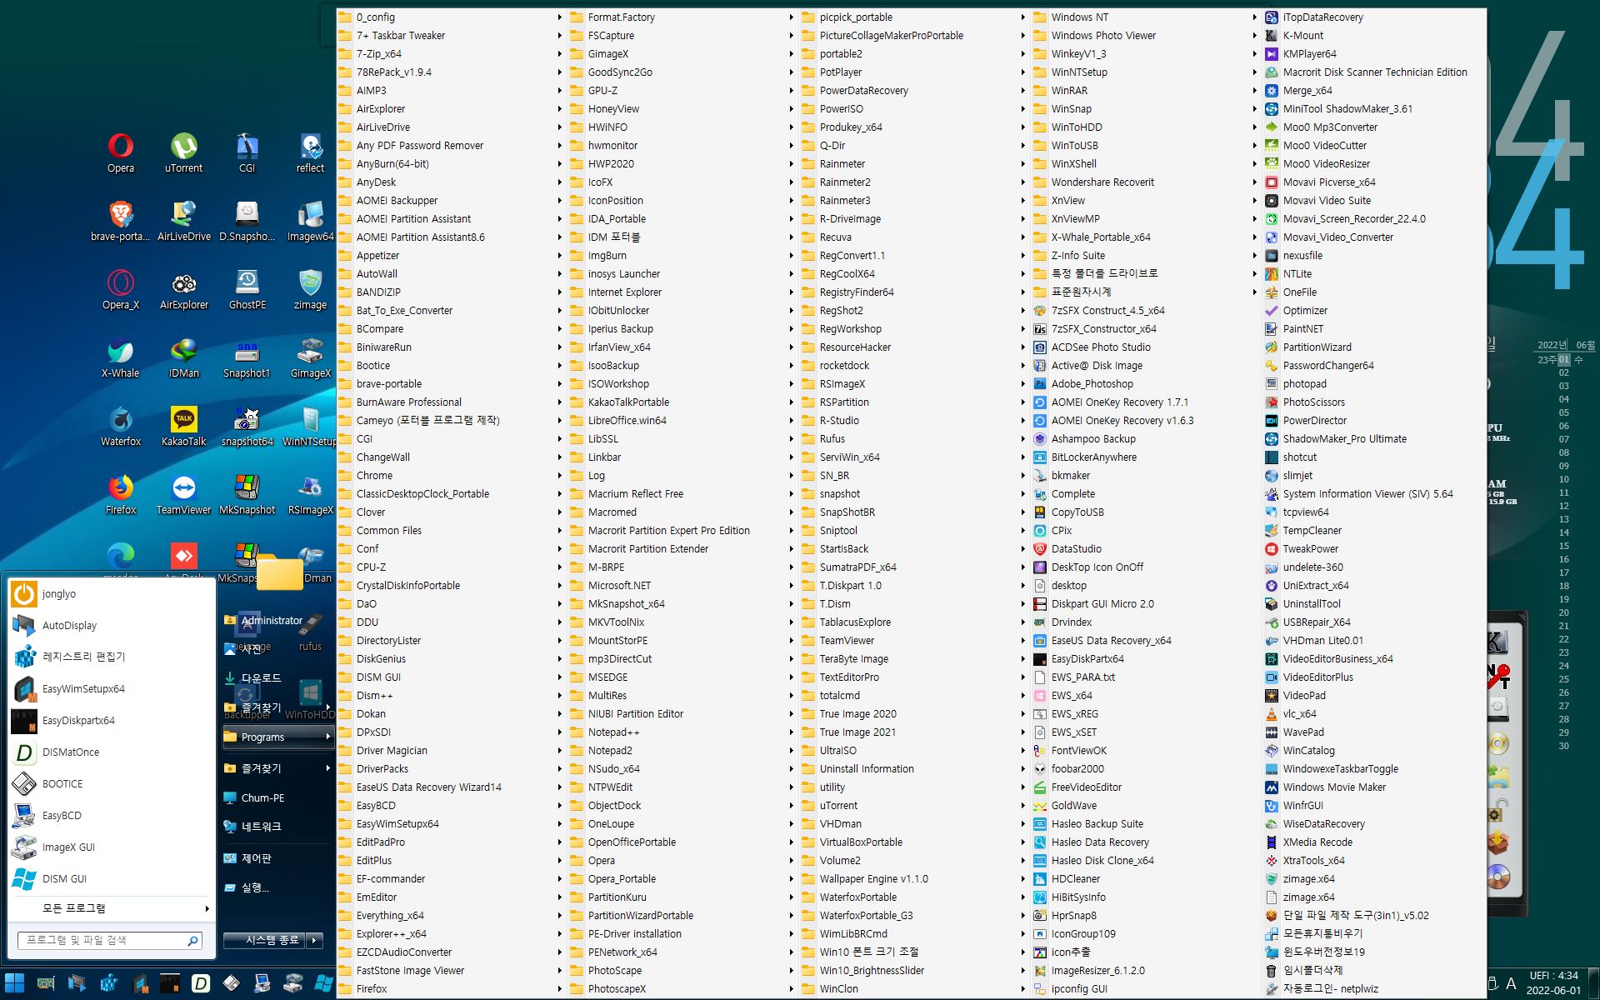Screen dimensions: 1600x1000
Task: Launch the reflect desktop shortcut
Action: tap(310, 153)
